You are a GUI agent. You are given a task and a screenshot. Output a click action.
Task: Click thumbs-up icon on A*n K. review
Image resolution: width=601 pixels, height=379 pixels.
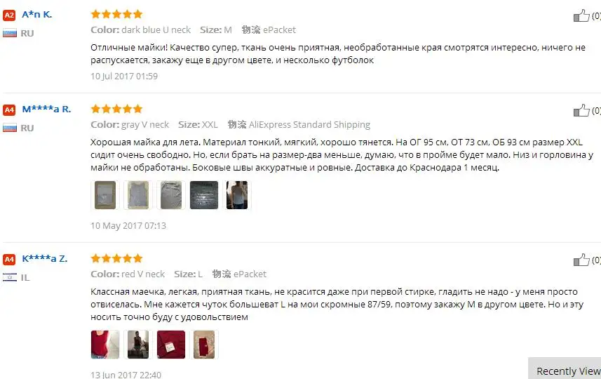click(x=581, y=15)
